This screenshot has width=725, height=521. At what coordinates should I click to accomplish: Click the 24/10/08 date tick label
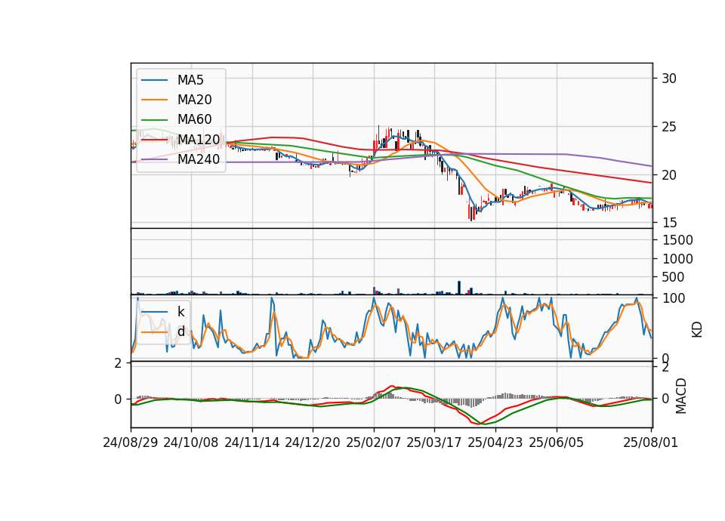[x=191, y=442]
